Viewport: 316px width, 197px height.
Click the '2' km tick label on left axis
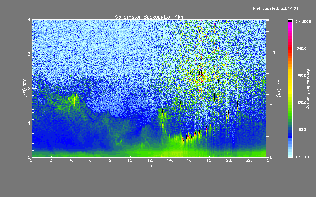29,88
